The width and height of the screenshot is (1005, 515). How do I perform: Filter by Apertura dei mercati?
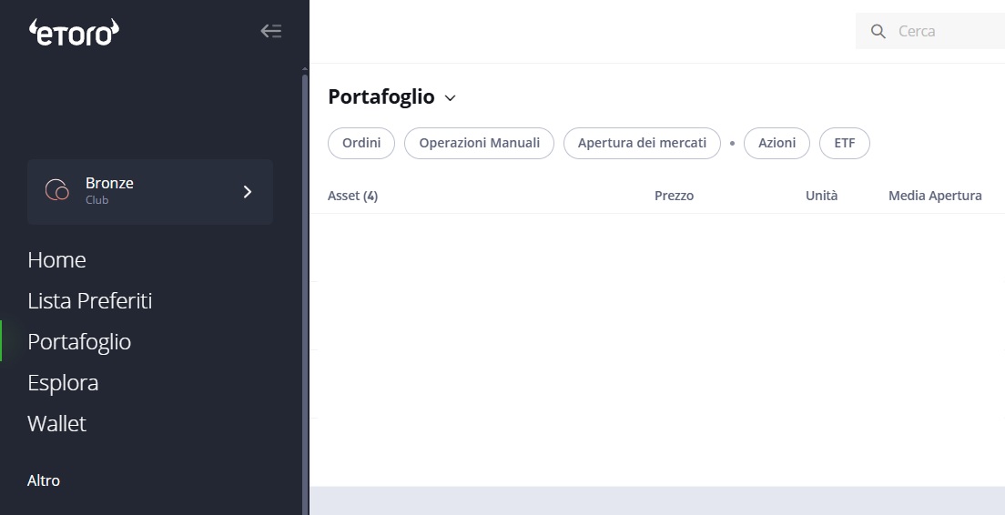(642, 143)
